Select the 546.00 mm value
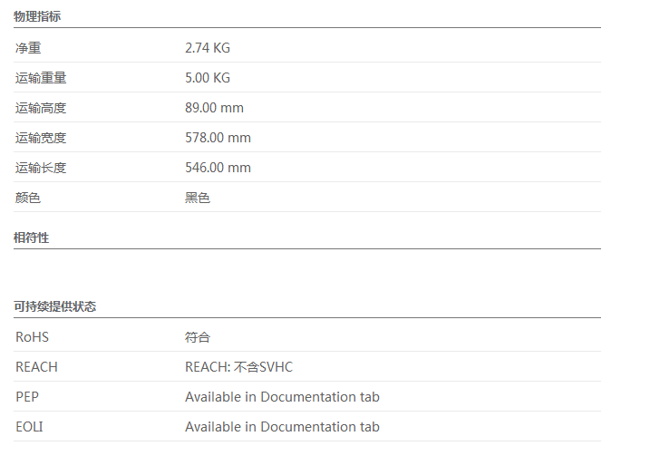Viewport: 660px width, 475px height. (x=218, y=168)
